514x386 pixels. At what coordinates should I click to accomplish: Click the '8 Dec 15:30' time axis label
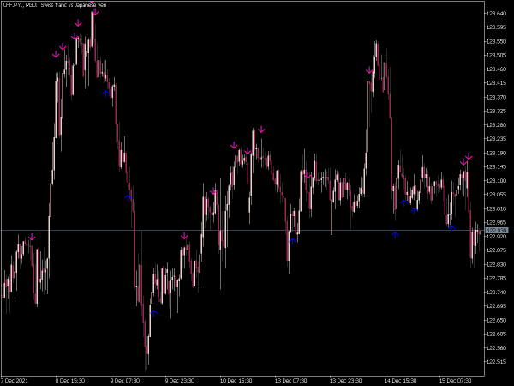[70, 380]
